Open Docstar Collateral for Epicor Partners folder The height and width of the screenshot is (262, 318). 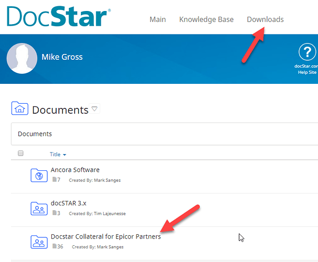click(105, 236)
